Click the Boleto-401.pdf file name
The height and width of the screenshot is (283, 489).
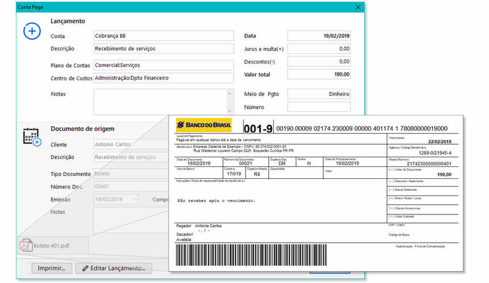tap(52, 246)
